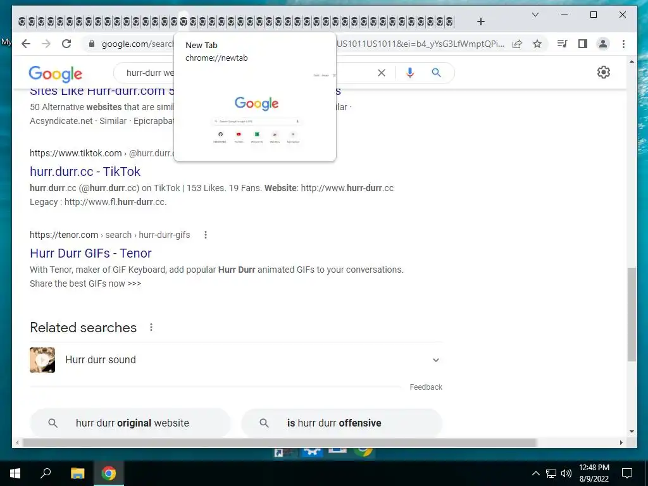Viewport: 648px width, 486px height.
Task: Open the tab search dropdown arrow
Action: (535, 15)
